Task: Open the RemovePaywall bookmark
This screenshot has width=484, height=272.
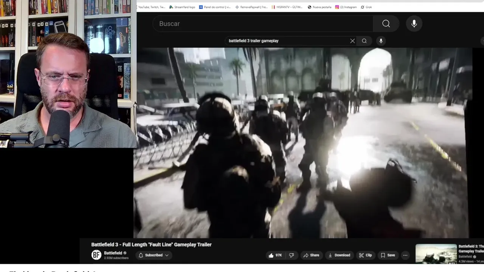Action: (251, 7)
